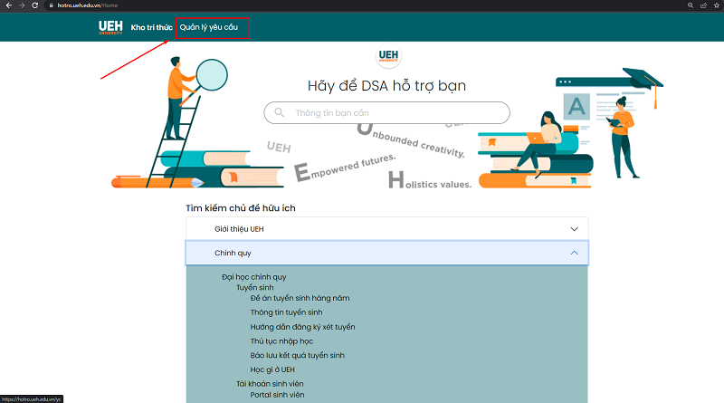
Task: Collapse the Chính quy section
Action: pos(387,253)
